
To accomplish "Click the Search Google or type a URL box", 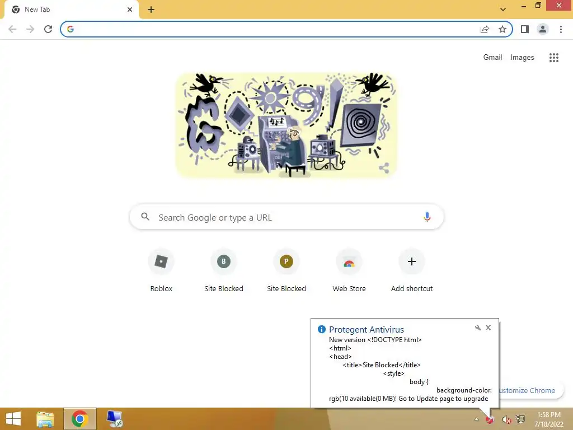I will coord(286,217).
